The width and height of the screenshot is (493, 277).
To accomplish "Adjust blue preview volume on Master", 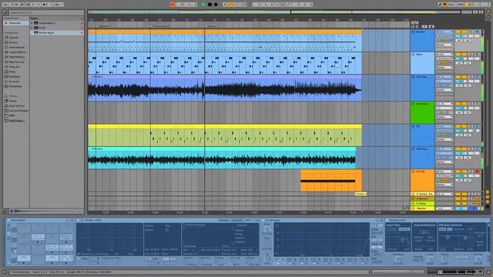I will tap(474, 209).
